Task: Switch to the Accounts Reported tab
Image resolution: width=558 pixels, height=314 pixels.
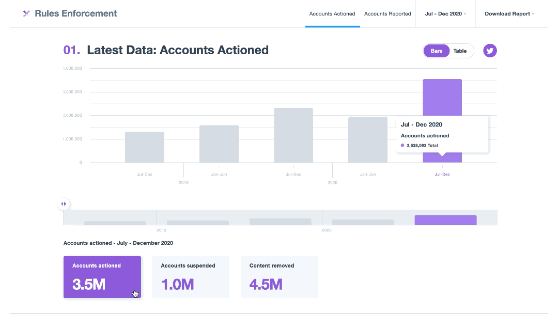Action: (x=388, y=14)
